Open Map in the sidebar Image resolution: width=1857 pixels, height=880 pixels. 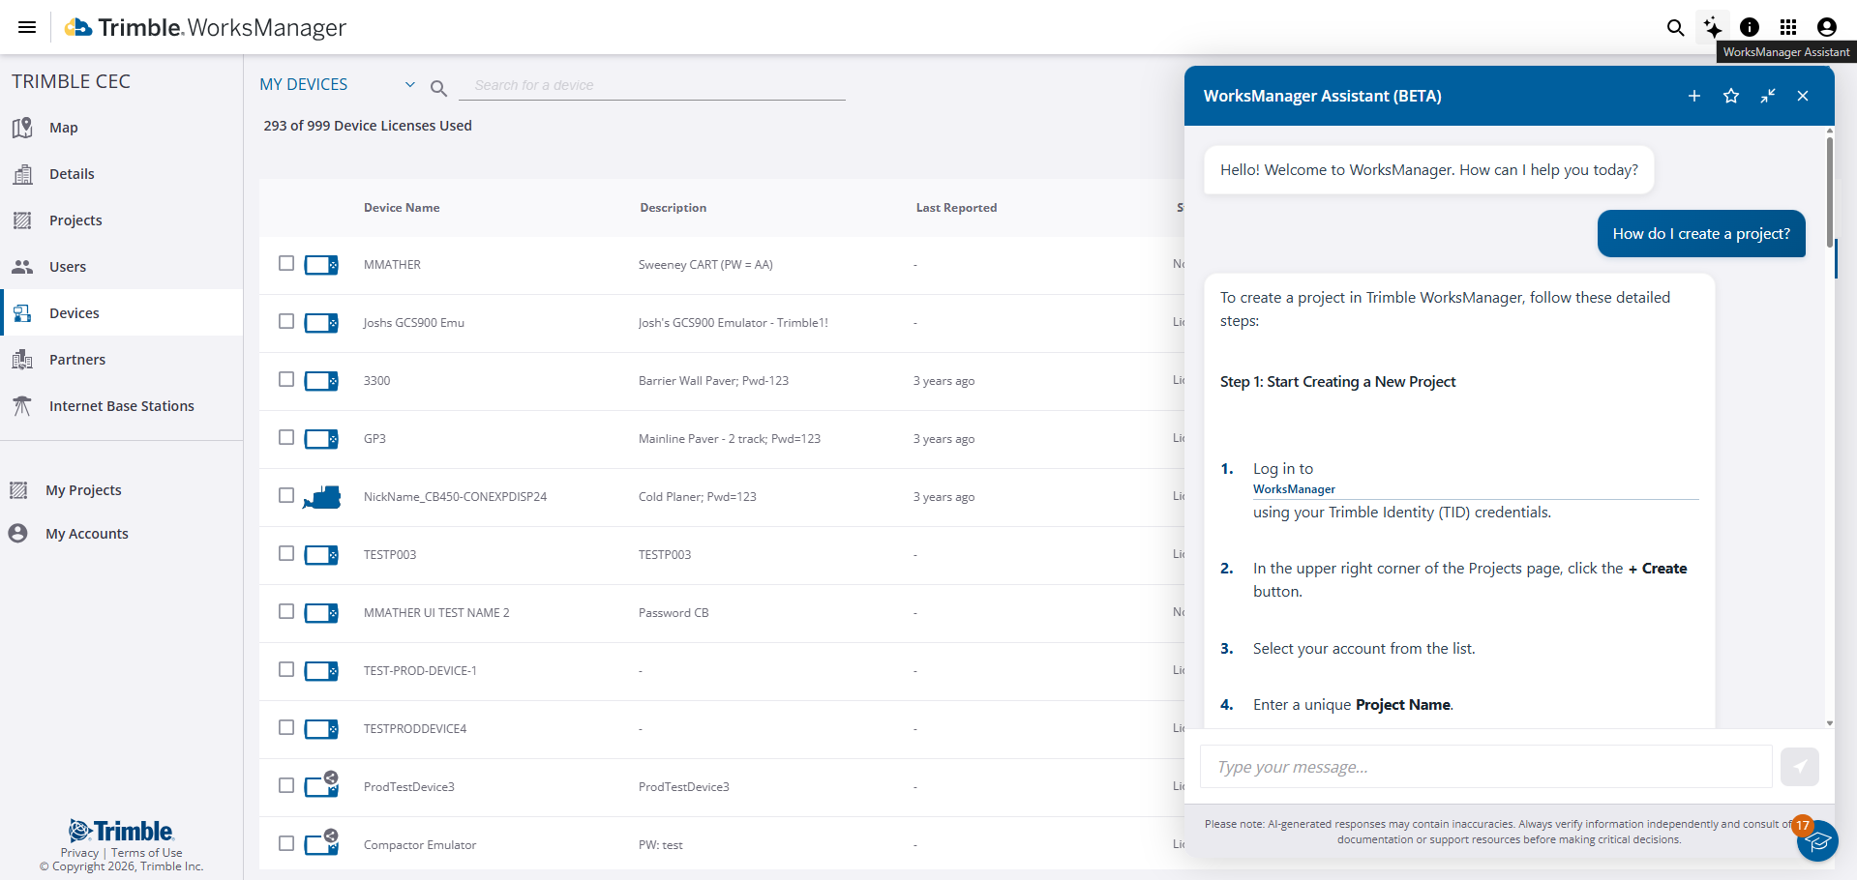pyautogui.click(x=121, y=128)
